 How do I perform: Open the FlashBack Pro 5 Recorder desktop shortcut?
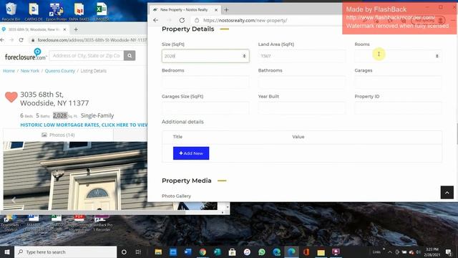(102, 223)
